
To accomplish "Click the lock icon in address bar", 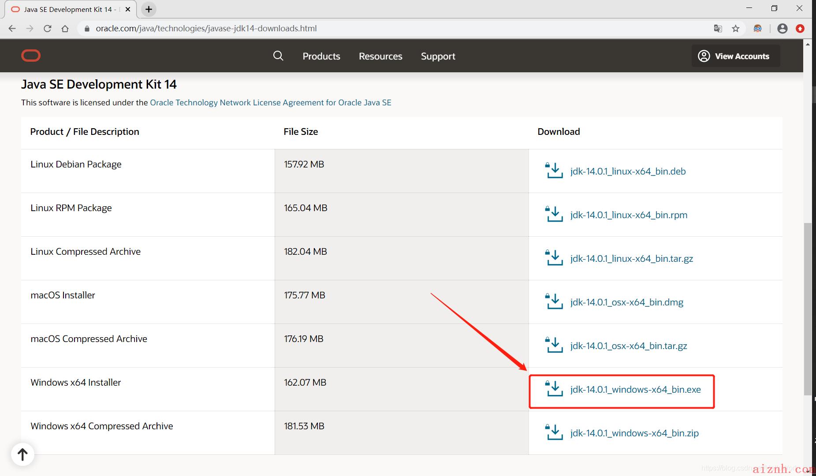I will [x=87, y=29].
